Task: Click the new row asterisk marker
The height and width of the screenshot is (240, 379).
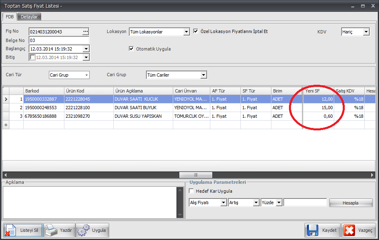Action: (6, 125)
